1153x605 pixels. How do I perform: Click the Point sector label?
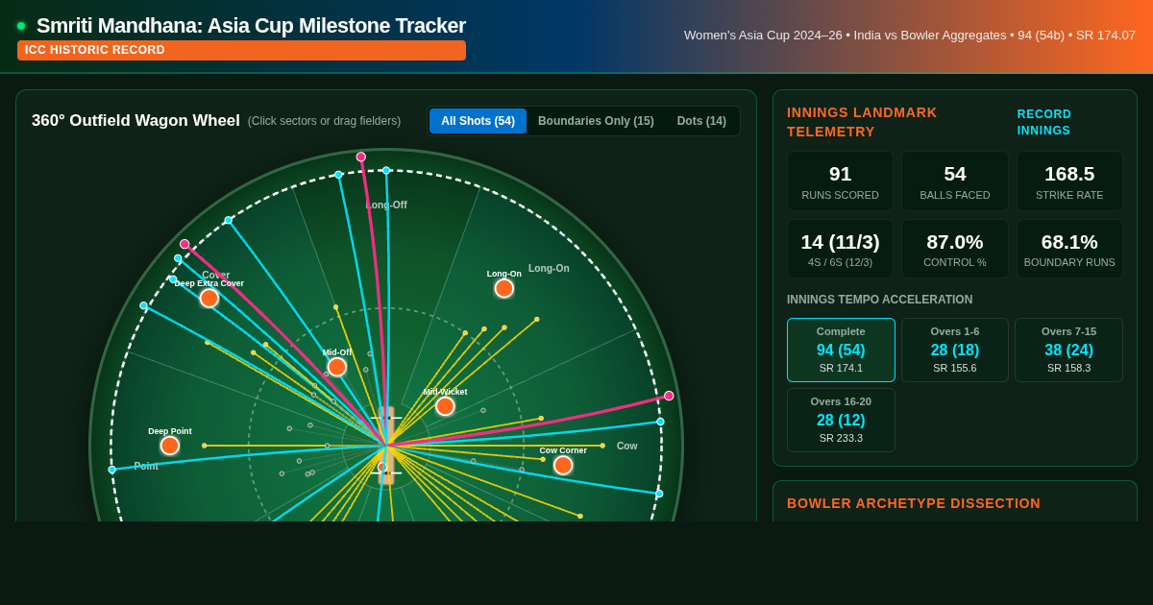pos(146,466)
